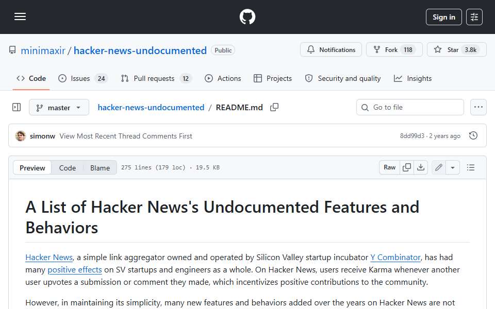The image size is (495, 309).
Task: Click the Pull requests count badge 12
Action: pyautogui.click(x=186, y=78)
